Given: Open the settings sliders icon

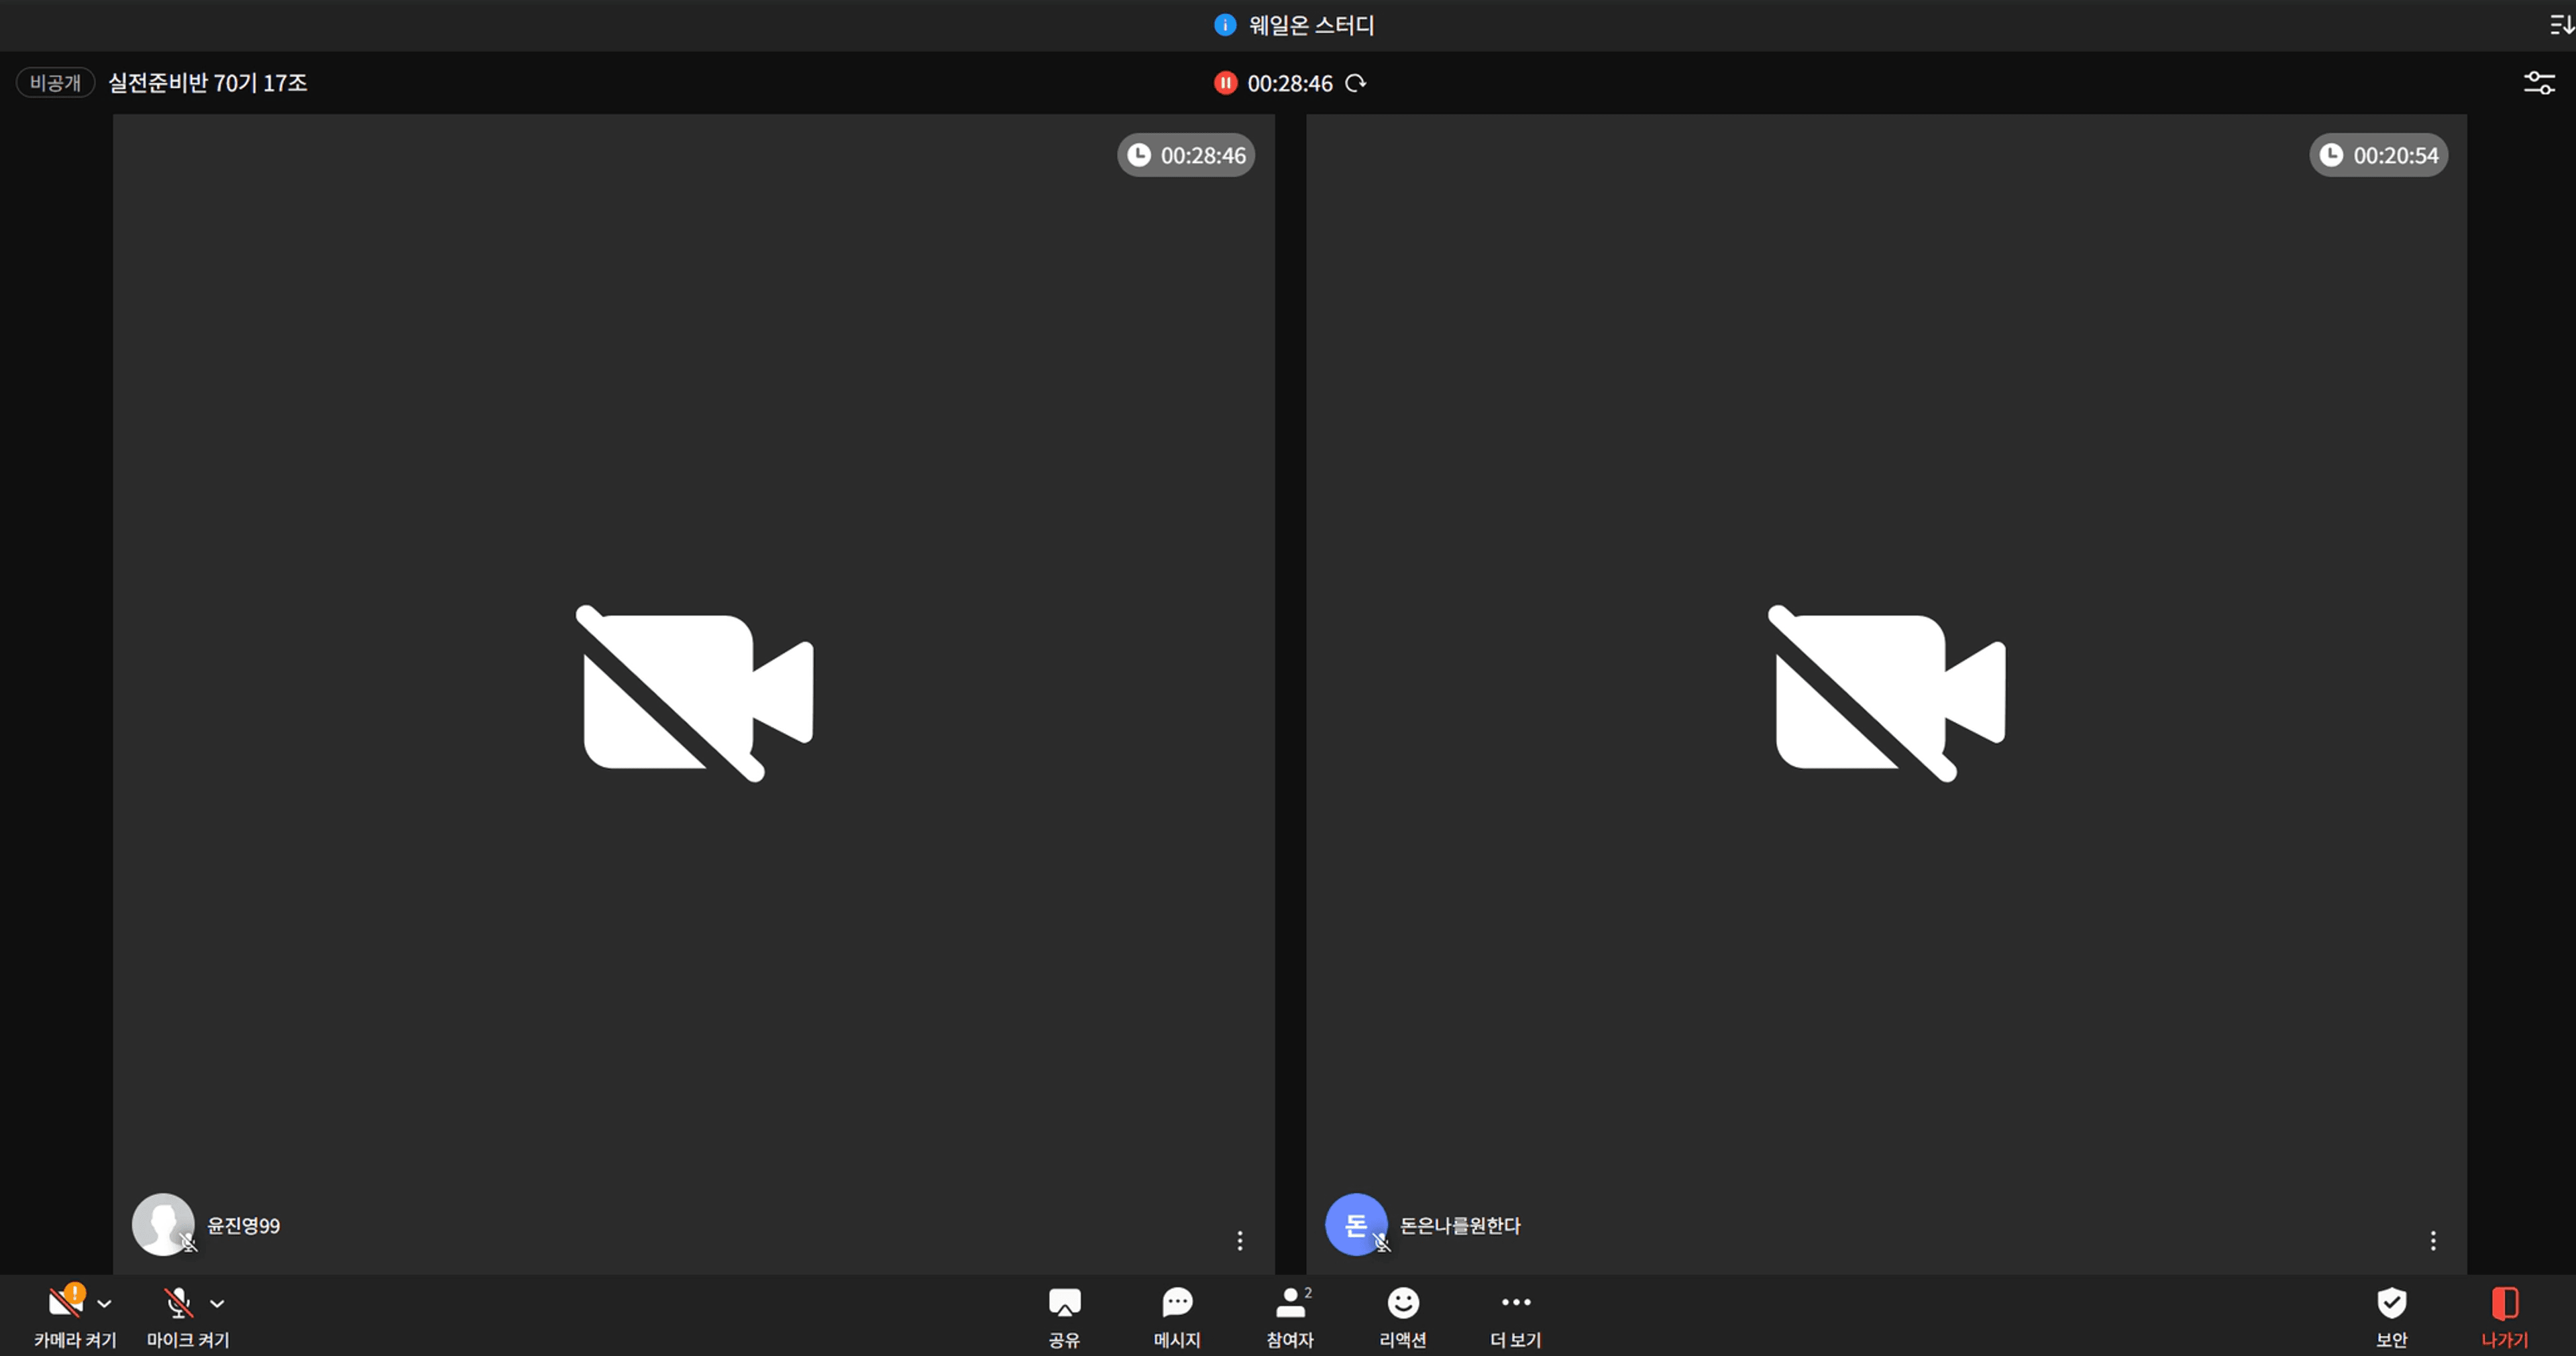Looking at the screenshot, I should click(x=2539, y=83).
